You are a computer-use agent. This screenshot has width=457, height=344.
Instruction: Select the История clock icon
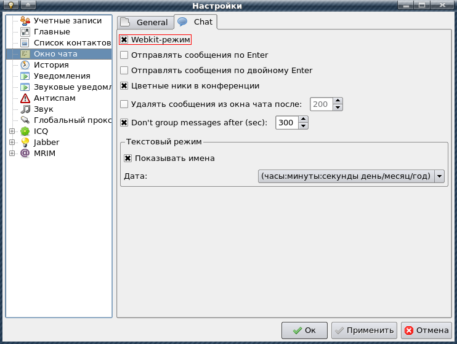coord(25,65)
